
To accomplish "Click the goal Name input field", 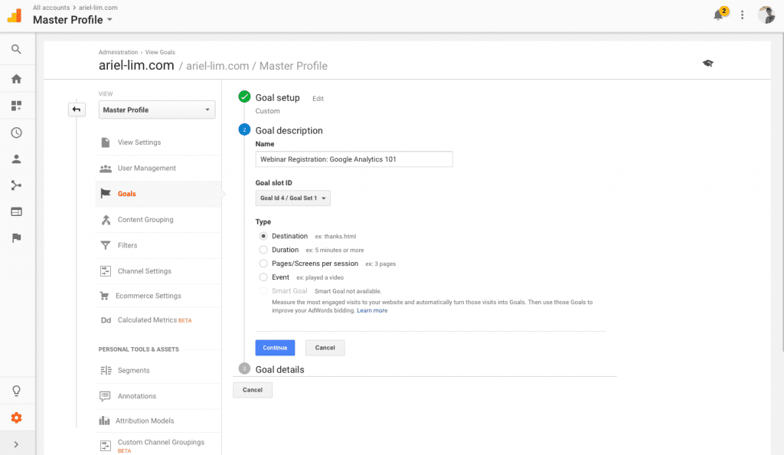I will (354, 159).
